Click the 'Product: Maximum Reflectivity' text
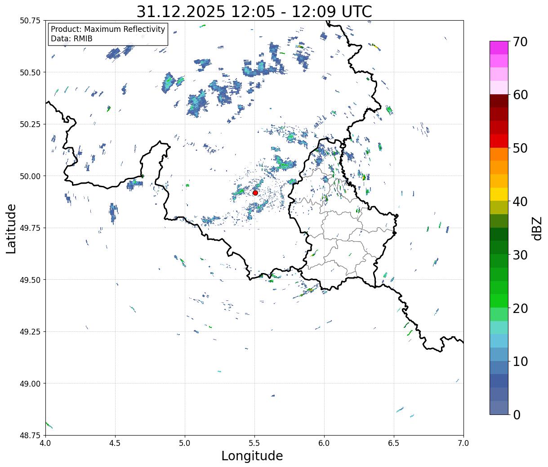The width and height of the screenshot is (548, 467). pos(108,29)
